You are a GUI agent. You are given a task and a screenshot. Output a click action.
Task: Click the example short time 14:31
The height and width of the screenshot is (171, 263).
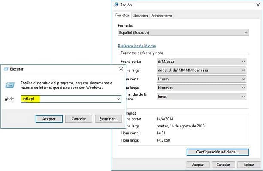coord(161,133)
